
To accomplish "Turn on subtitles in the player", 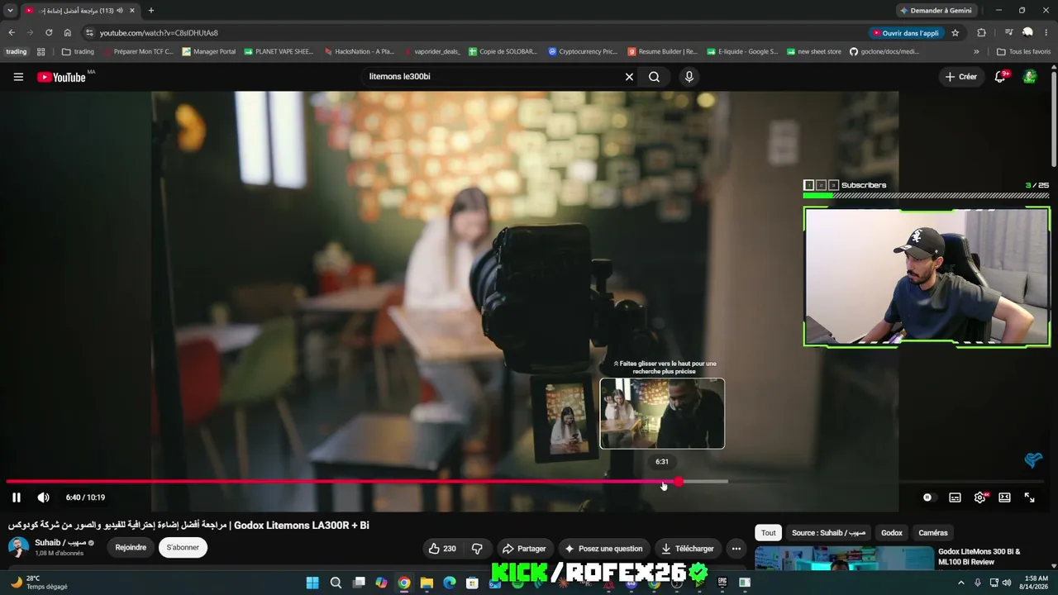I will pos(955,497).
